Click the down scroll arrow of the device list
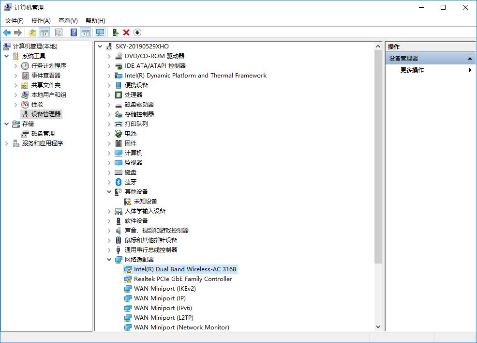477x343 pixels. (x=378, y=327)
